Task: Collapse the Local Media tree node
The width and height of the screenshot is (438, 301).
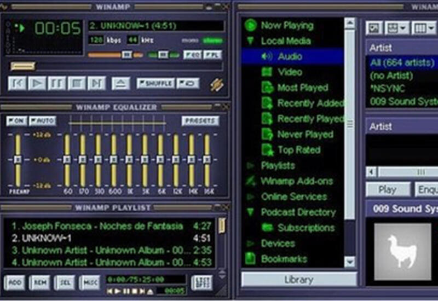Action: [x=251, y=40]
